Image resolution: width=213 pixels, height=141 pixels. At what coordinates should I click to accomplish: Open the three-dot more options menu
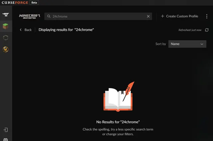(x=207, y=16)
